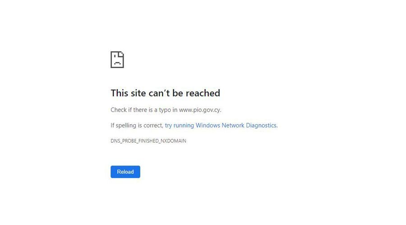
Task: Click the 'If spelling is correct' text
Action: [136, 125]
